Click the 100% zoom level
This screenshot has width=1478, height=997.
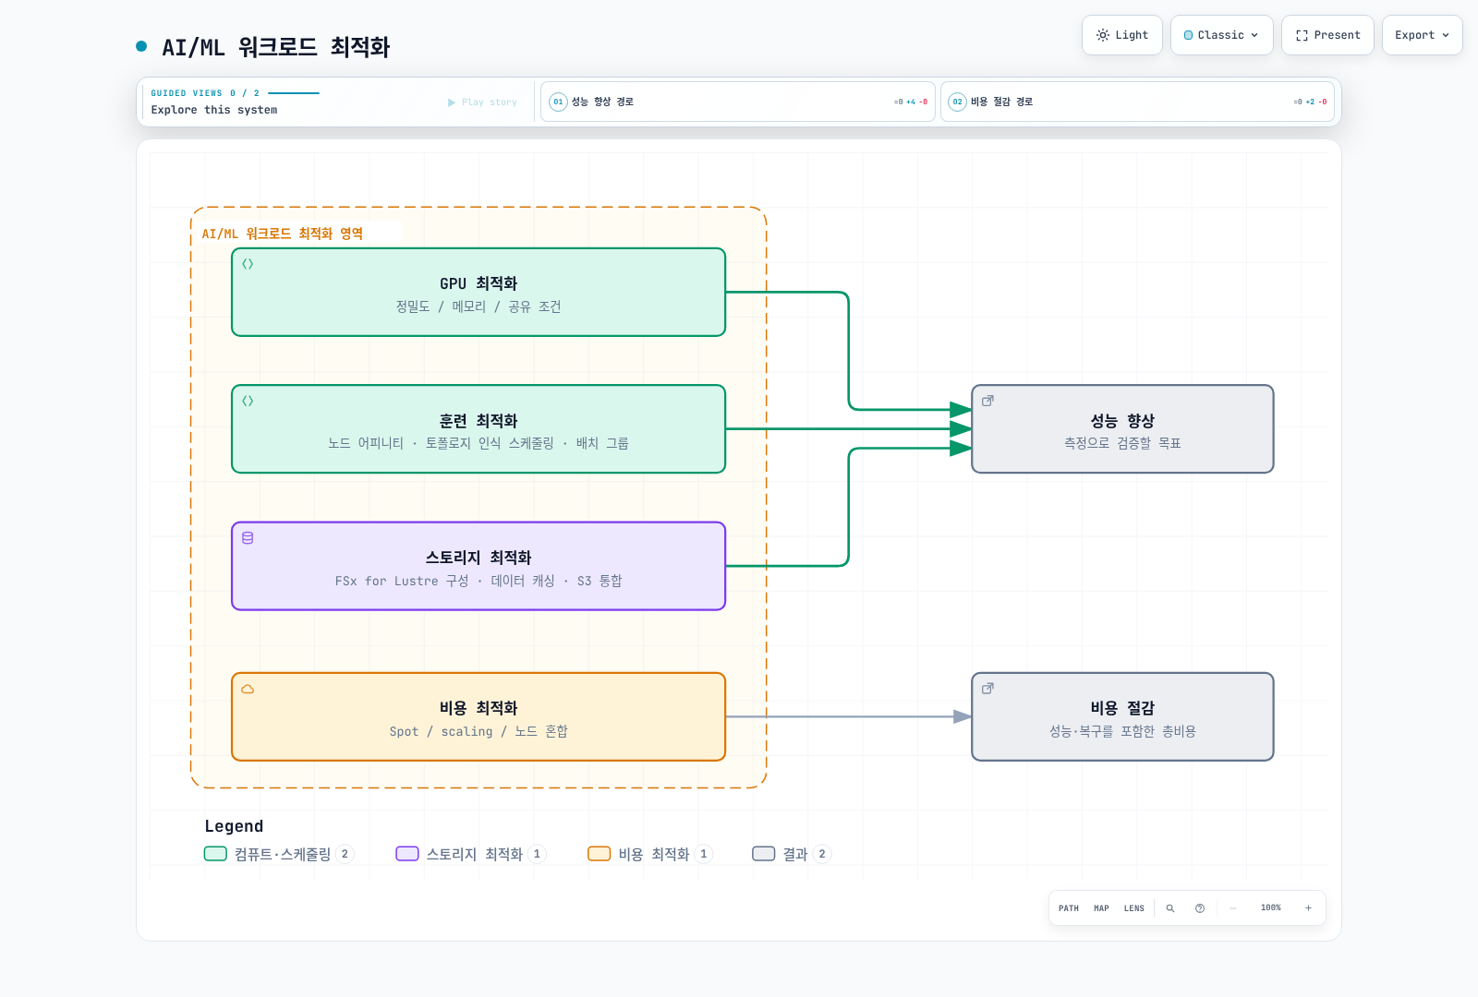(1271, 908)
